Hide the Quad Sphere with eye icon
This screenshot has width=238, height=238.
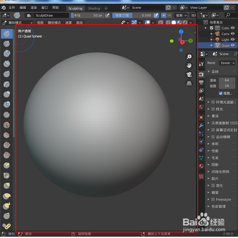(233, 45)
